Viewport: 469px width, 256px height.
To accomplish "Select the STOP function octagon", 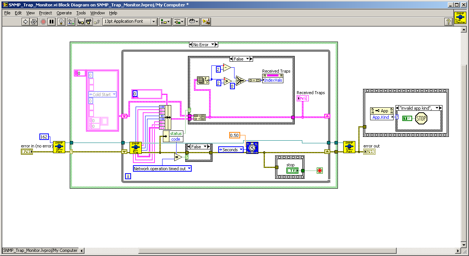I will [421, 119].
